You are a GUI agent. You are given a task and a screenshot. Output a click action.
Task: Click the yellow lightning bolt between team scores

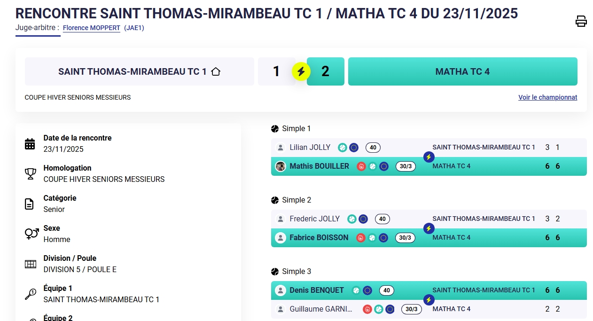301,71
